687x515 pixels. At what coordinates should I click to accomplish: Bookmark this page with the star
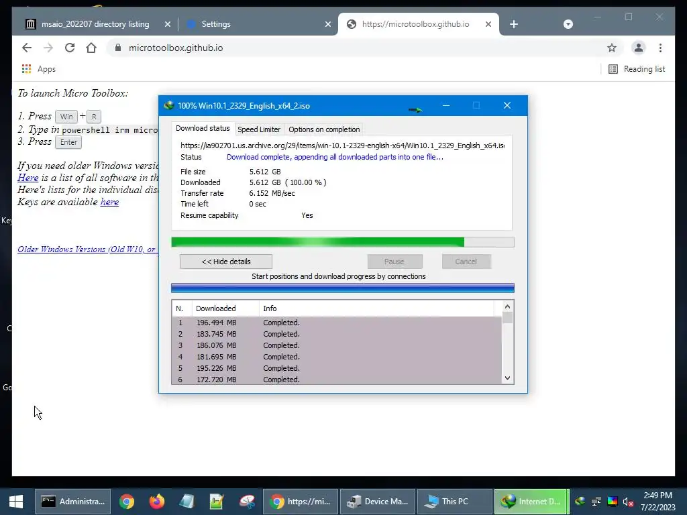tap(612, 48)
